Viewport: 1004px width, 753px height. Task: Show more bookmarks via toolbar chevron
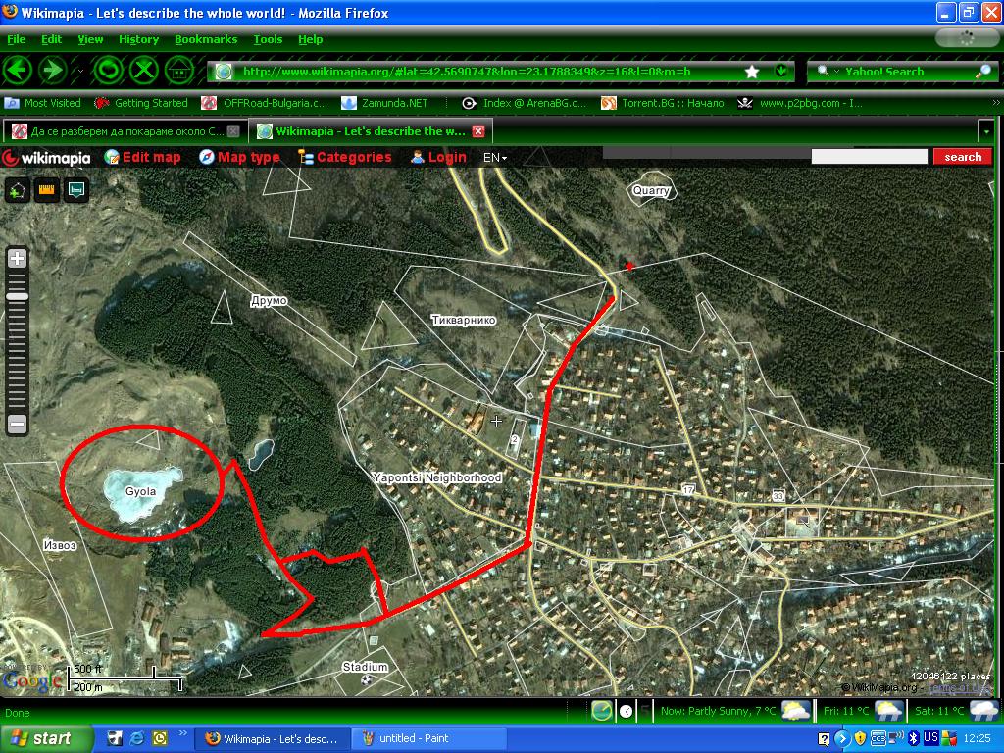996,102
